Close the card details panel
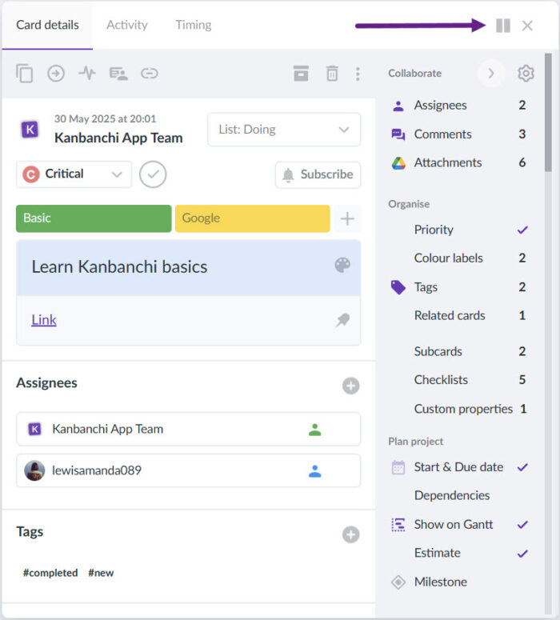Image resolution: width=560 pixels, height=620 pixels. click(x=527, y=26)
